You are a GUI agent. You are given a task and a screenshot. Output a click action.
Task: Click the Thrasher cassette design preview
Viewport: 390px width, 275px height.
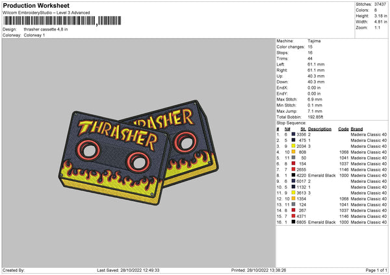[138, 152]
